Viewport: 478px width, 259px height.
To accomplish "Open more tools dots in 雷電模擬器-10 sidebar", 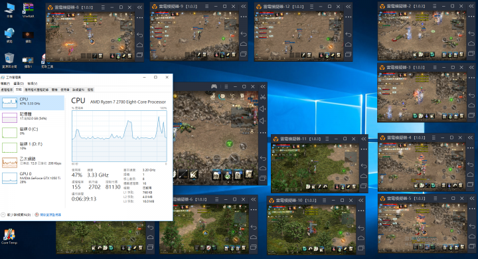I will click(361, 211).
